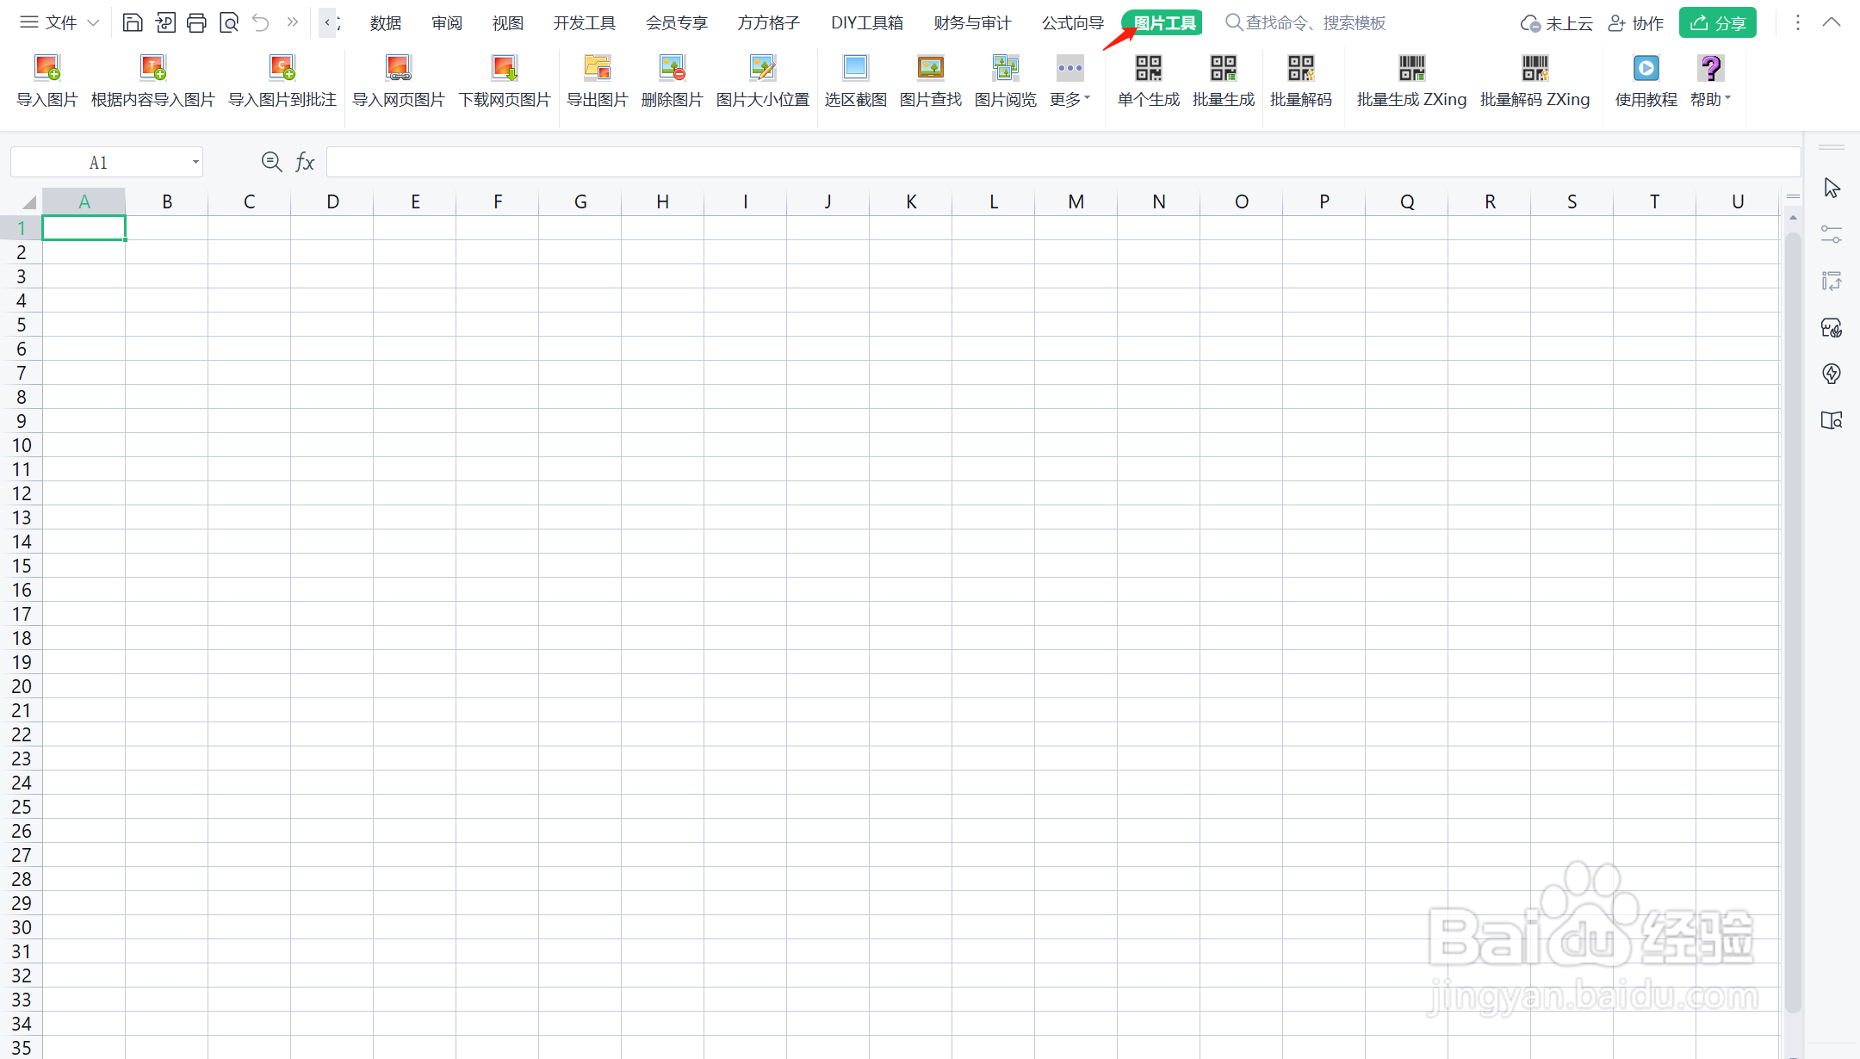This screenshot has width=1860, height=1059.
Task: Open the name box dropdown arrow
Action: pos(195,162)
